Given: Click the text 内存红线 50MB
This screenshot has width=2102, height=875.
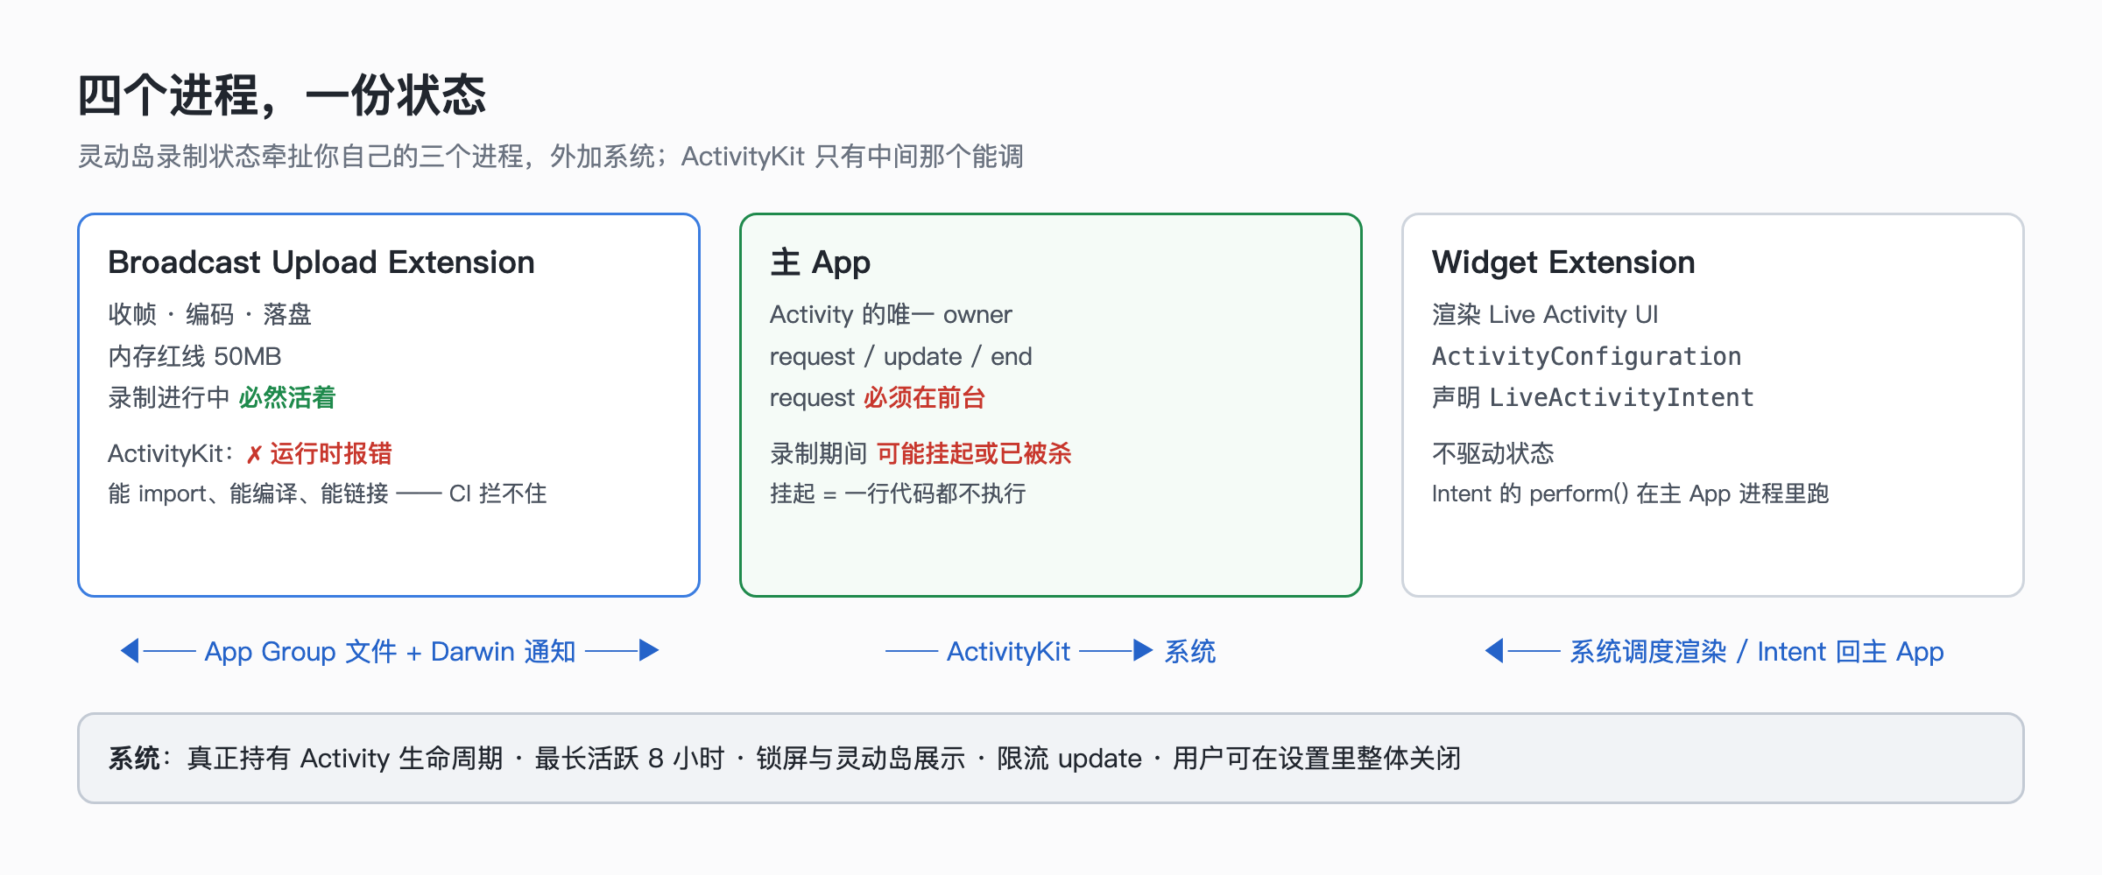Looking at the screenshot, I should 194,356.
